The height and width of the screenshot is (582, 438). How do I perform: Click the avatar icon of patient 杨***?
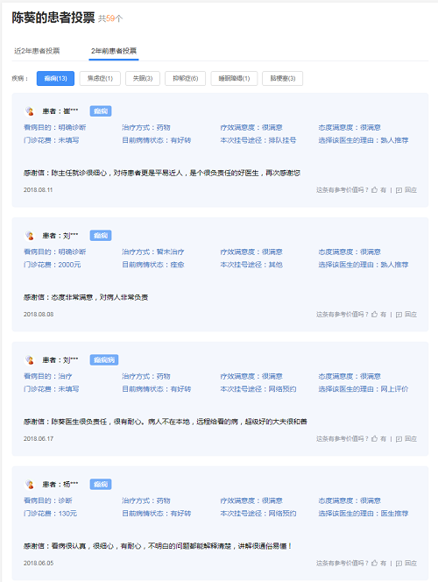click(x=29, y=484)
